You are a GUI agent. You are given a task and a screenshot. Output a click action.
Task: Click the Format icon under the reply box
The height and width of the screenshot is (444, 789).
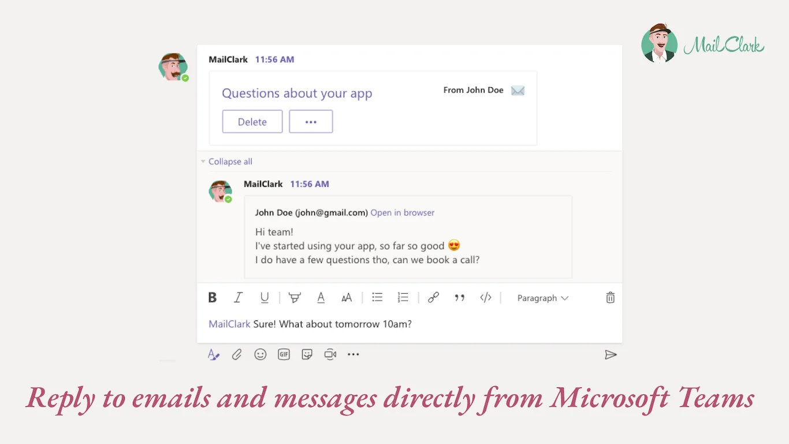[x=214, y=354]
